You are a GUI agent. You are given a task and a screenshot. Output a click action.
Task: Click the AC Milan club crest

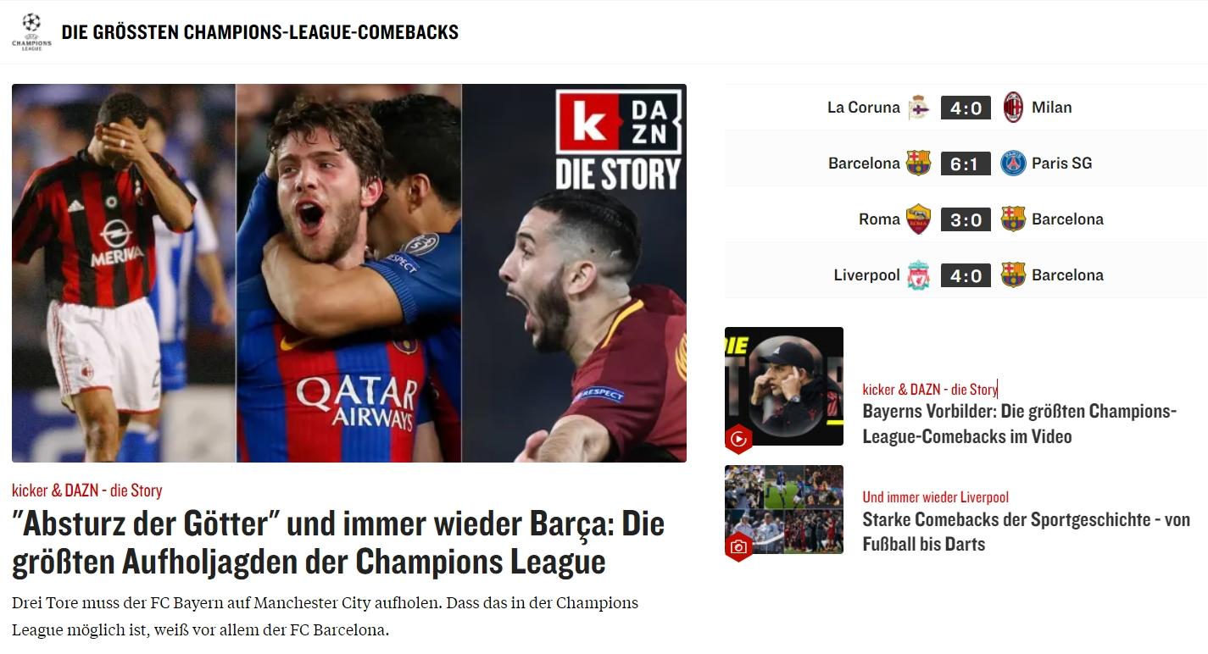tap(1013, 108)
